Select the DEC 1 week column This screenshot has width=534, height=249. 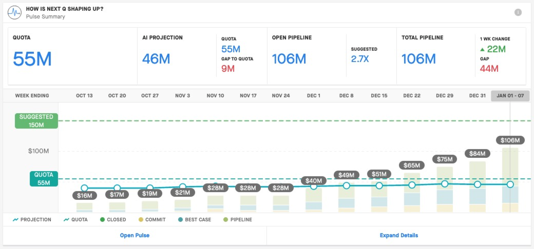coord(314,96)
